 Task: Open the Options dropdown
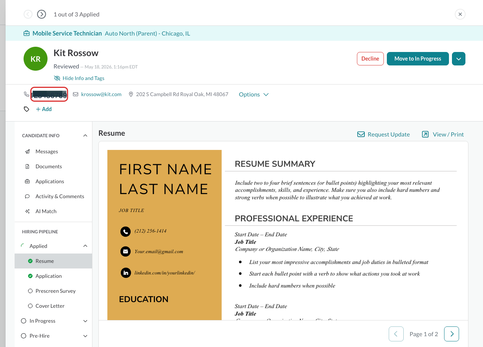[x=254, y=94]
